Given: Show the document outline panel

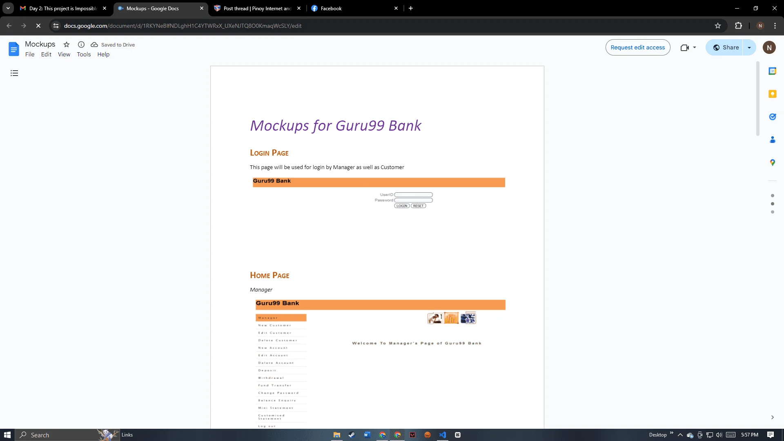Looking at the screenshot, I should click(14, 73).
